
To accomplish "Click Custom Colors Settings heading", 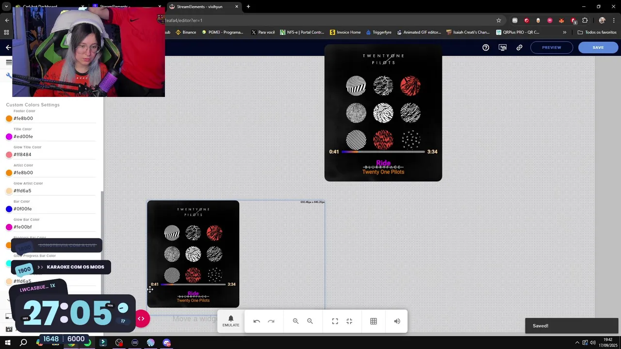I will [33, 105].
